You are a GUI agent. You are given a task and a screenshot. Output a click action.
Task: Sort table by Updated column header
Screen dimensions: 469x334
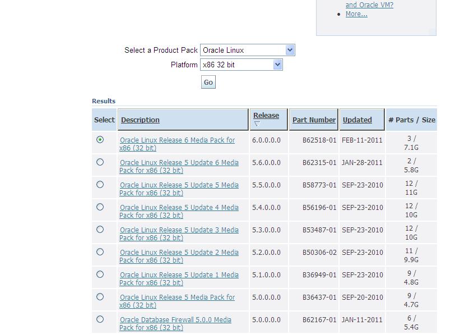pyautogui.click(x=357, y=120)
